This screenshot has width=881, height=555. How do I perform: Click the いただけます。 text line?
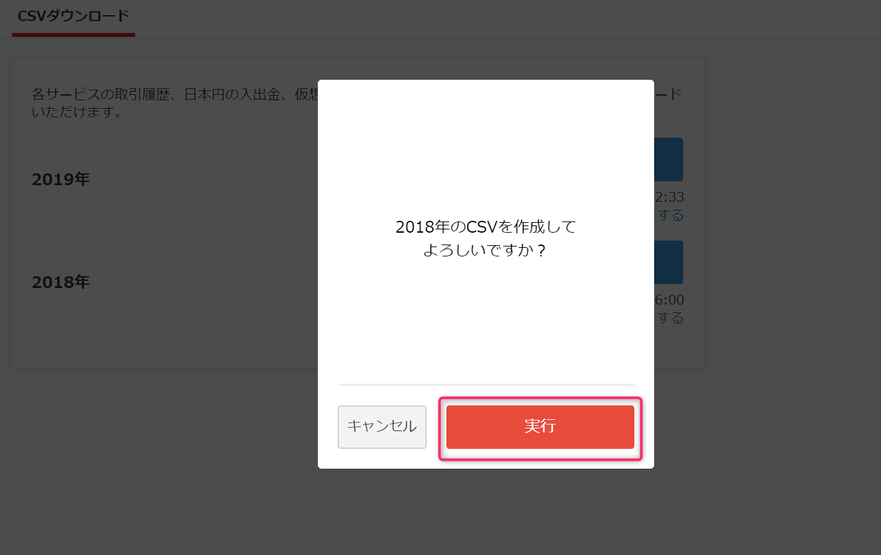click(x=78, y=112)
